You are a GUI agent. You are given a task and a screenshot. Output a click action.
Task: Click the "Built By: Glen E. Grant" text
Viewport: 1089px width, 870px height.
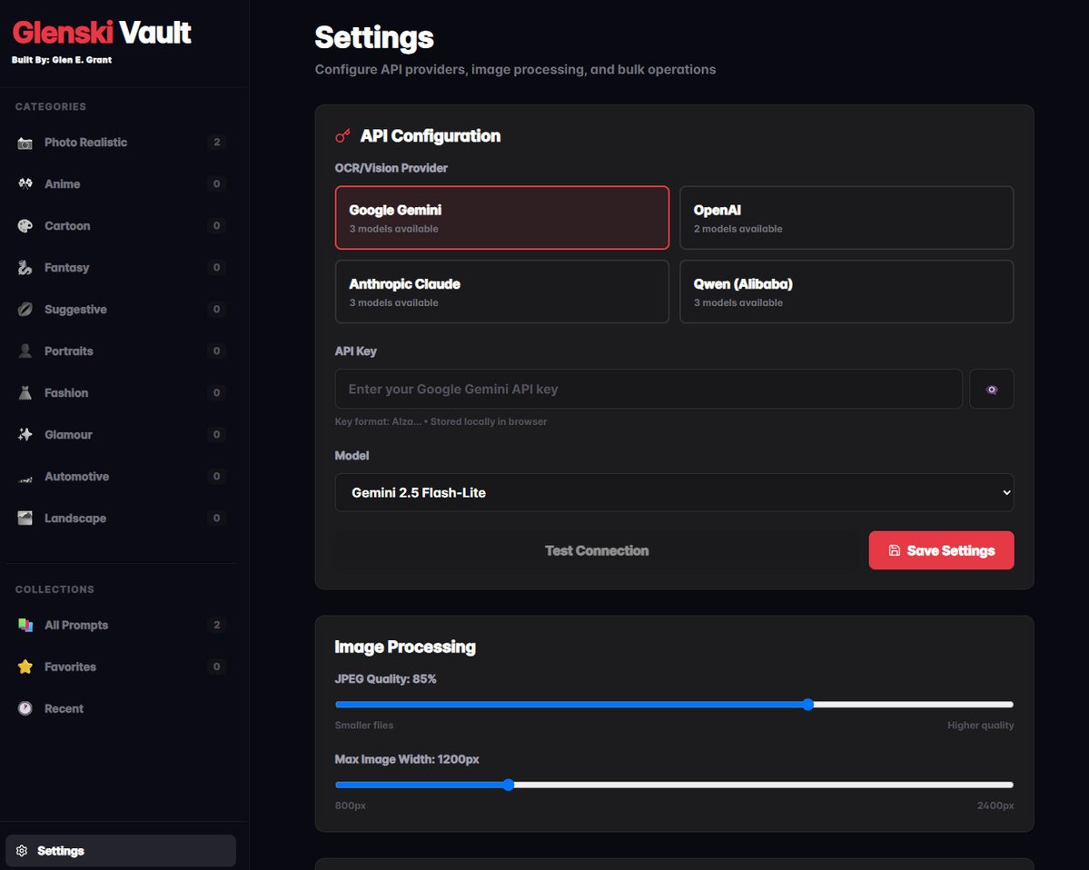click(x=62, y=60)
